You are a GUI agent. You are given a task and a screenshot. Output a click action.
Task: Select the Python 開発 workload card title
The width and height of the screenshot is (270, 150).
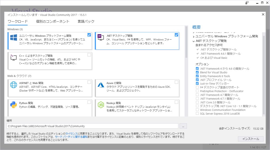[x=26, y=103]
